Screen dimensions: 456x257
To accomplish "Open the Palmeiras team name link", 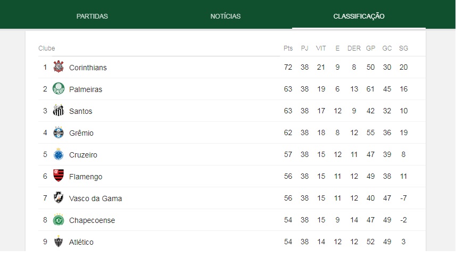I will (86, 89).
